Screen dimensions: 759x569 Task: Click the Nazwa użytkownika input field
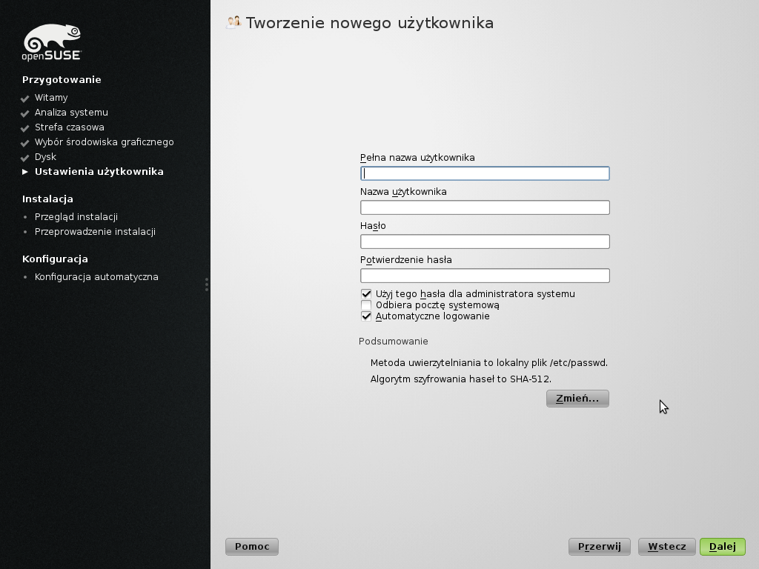485,207
